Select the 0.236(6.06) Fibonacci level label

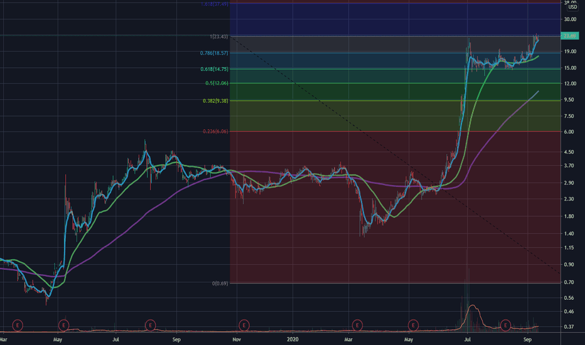[x=215, y=131]
